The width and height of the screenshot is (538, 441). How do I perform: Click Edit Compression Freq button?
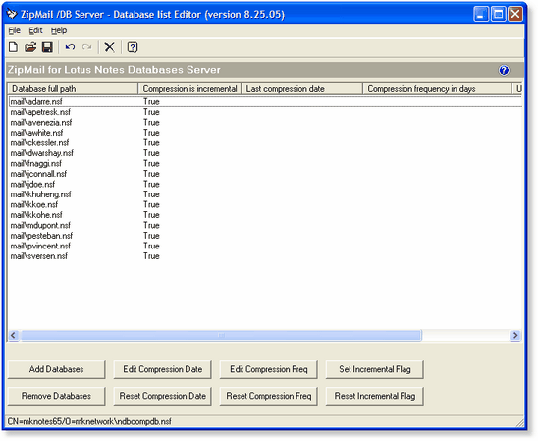(x=269, y=369)
